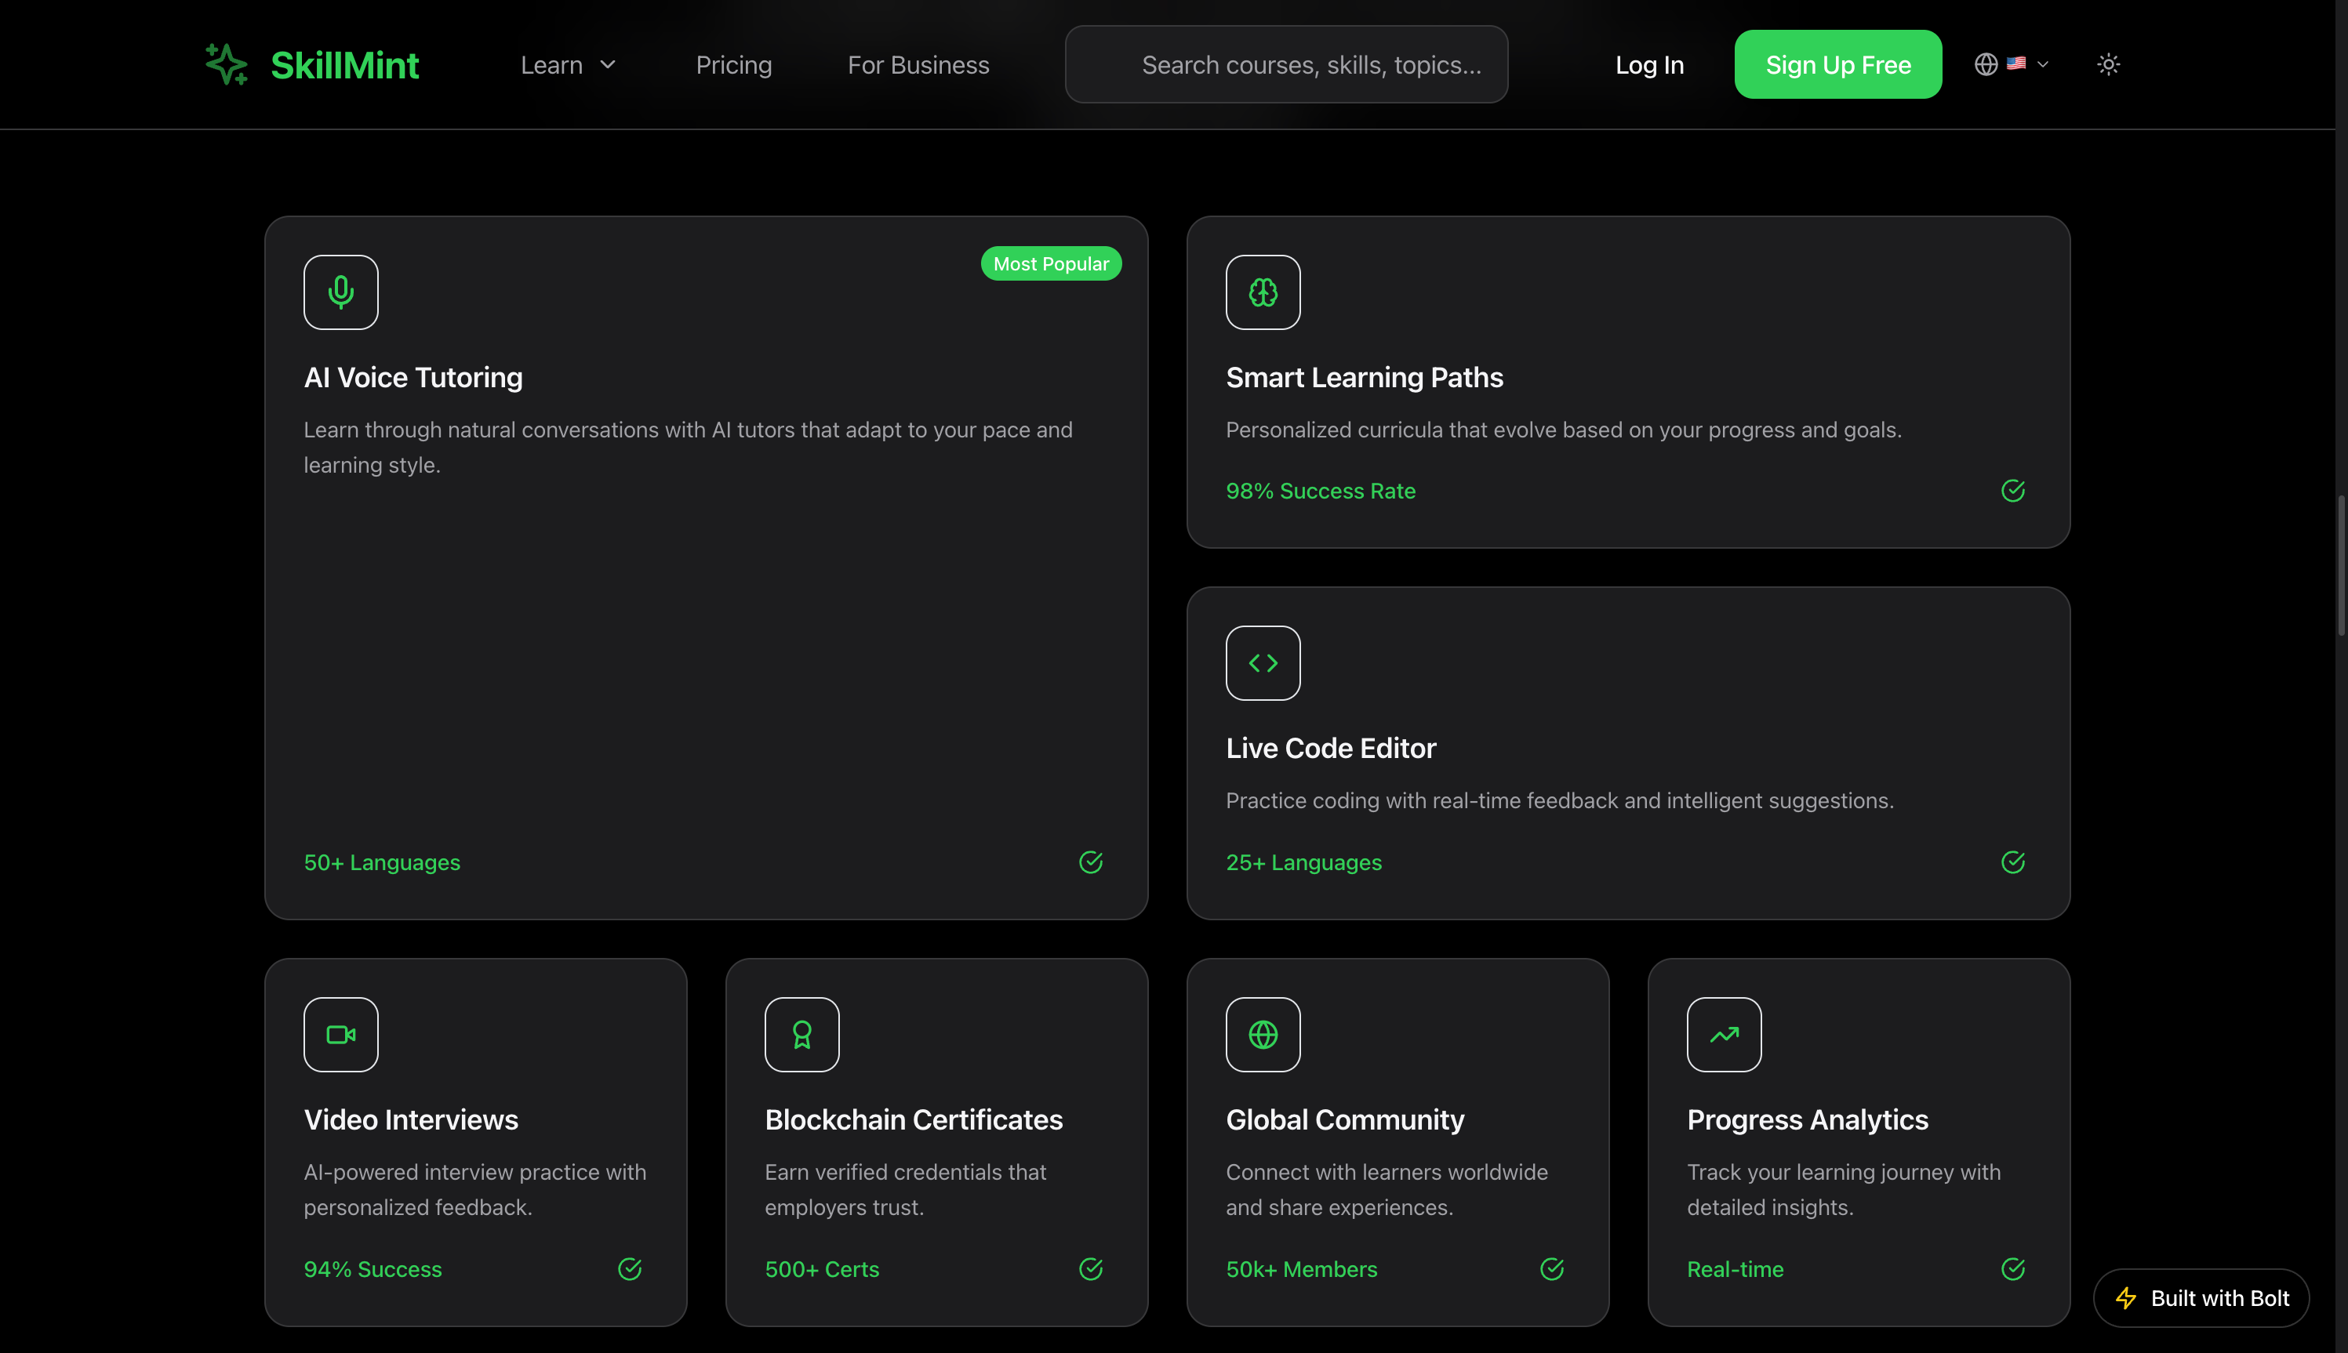Expand the Learn dropdown menu
Viewport: 2348px width, 1353px height.
coord(568,65)
